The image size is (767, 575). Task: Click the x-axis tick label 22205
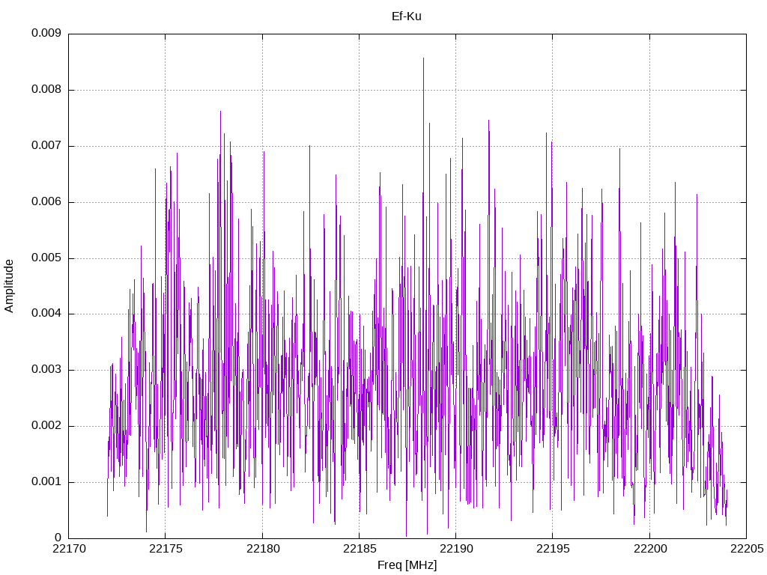[x=747, y=549]
